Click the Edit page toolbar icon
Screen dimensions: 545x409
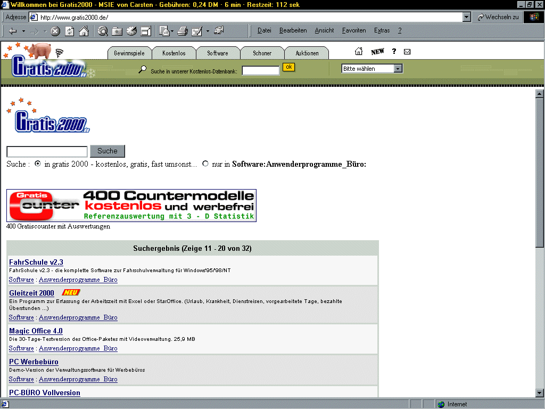click(x=197, y=31)
